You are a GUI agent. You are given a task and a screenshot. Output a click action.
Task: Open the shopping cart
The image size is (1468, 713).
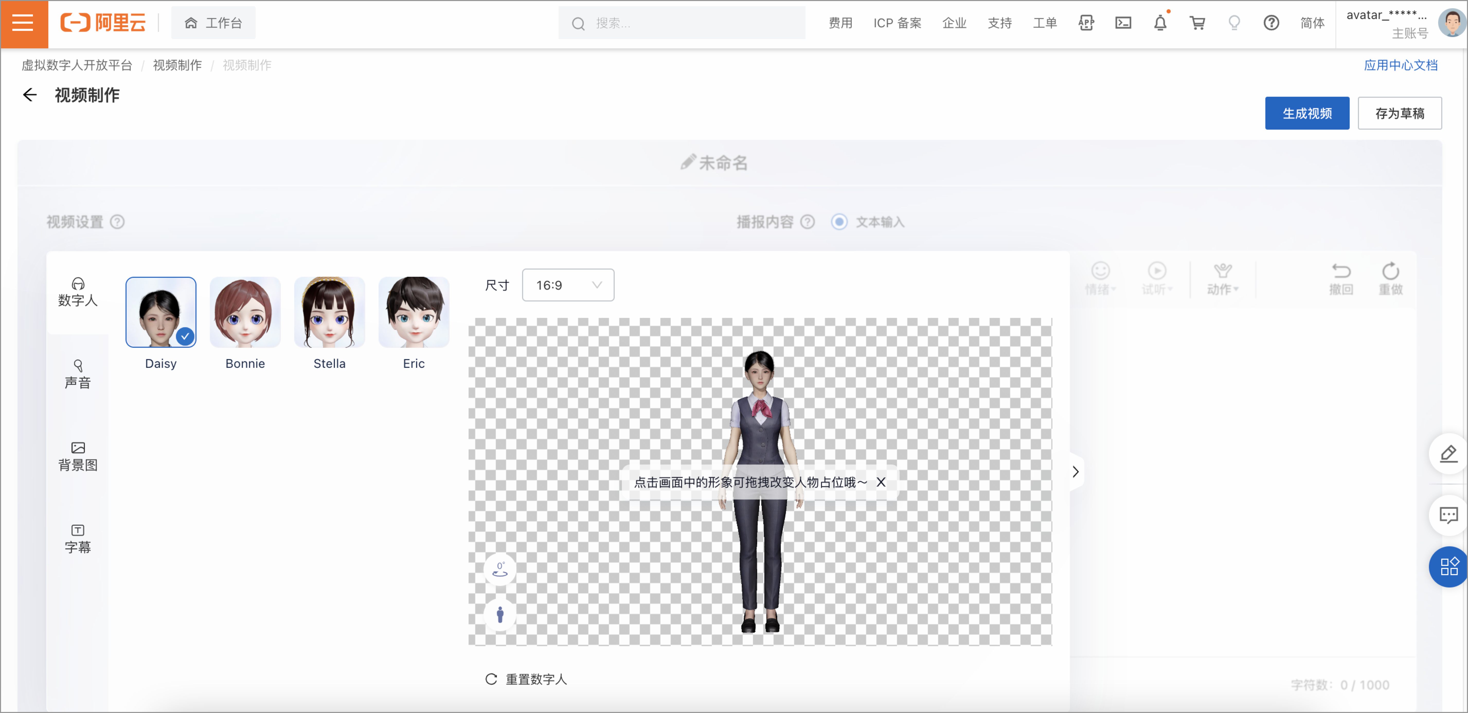tap(1197, 23)
